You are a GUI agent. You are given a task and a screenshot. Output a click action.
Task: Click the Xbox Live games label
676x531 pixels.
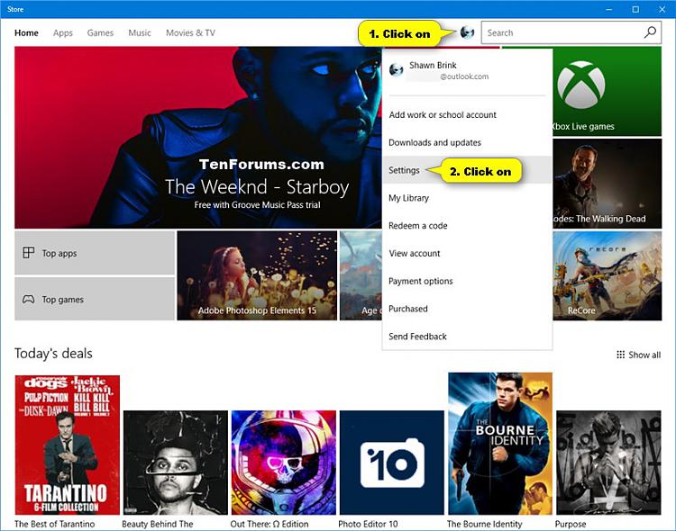click(x=583, y=126)
